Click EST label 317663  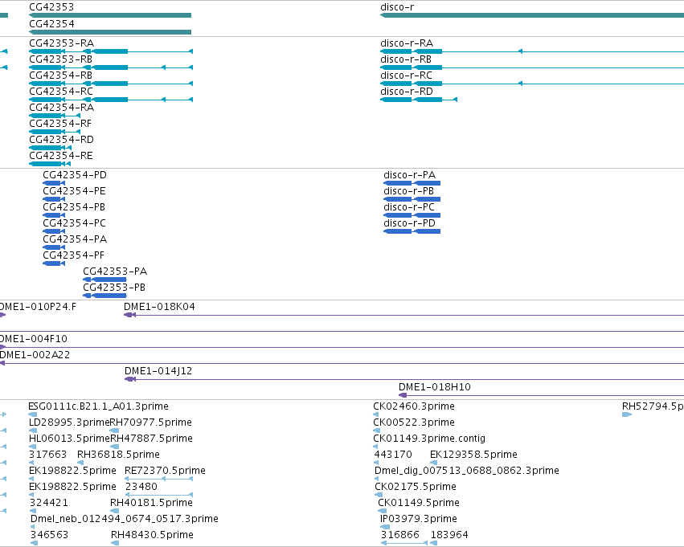(48, 455)
